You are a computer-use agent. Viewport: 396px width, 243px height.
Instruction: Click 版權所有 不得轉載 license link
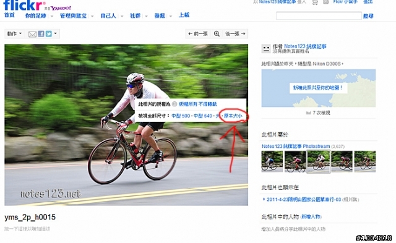197,104
